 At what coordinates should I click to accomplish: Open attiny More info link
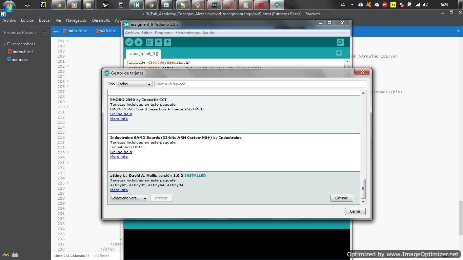click(x=119, y=190)
